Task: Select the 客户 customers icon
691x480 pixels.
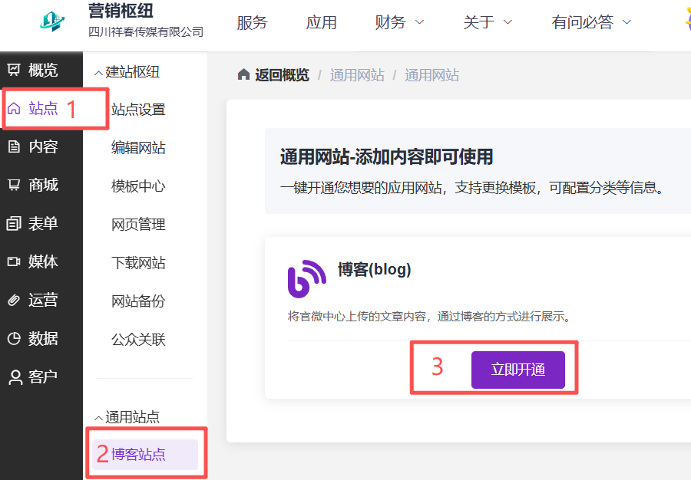Action: pos(15,376)
